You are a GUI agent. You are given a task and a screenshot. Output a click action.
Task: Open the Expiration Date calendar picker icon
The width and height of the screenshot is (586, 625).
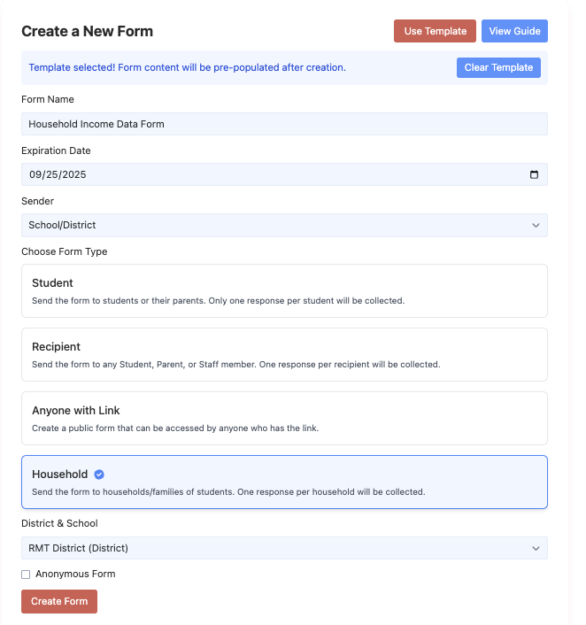click(534, 174)
